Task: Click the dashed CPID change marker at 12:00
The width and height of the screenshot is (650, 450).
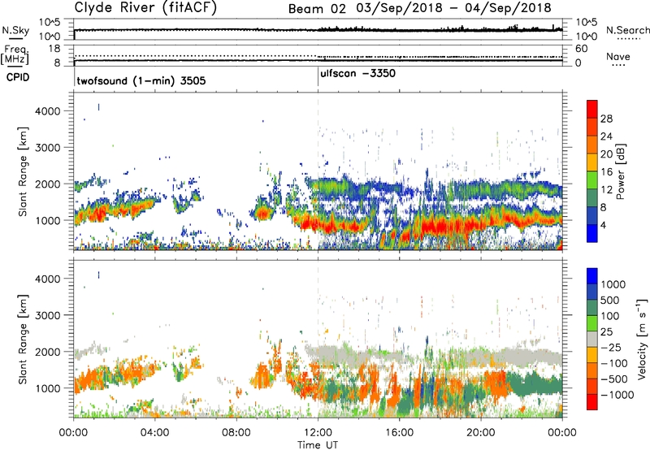Action: coord(318,170)
